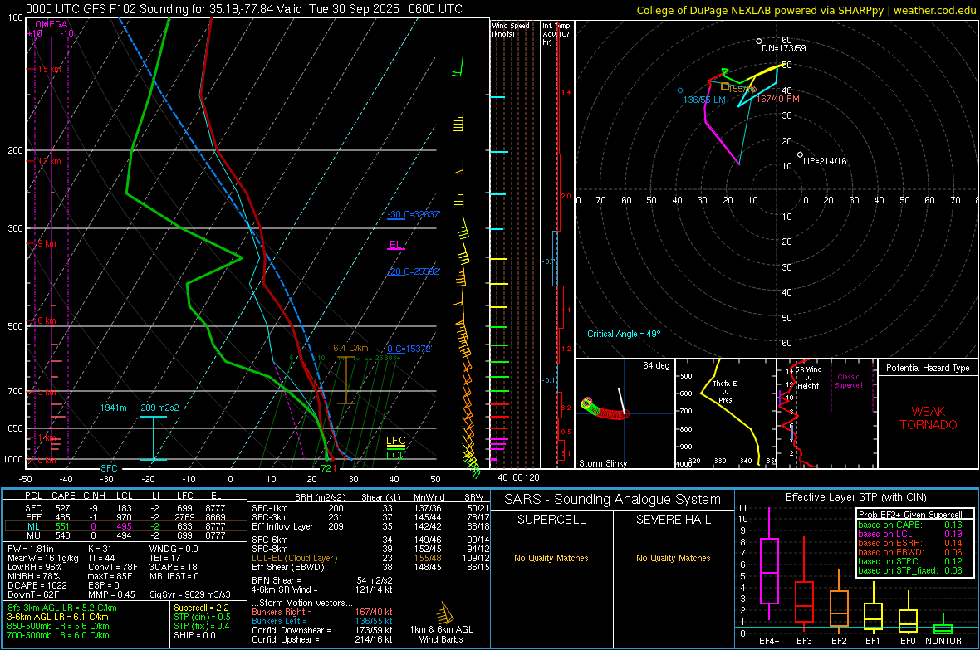Click the STP (cin) = 0.5 value

[x=202, y=617]
